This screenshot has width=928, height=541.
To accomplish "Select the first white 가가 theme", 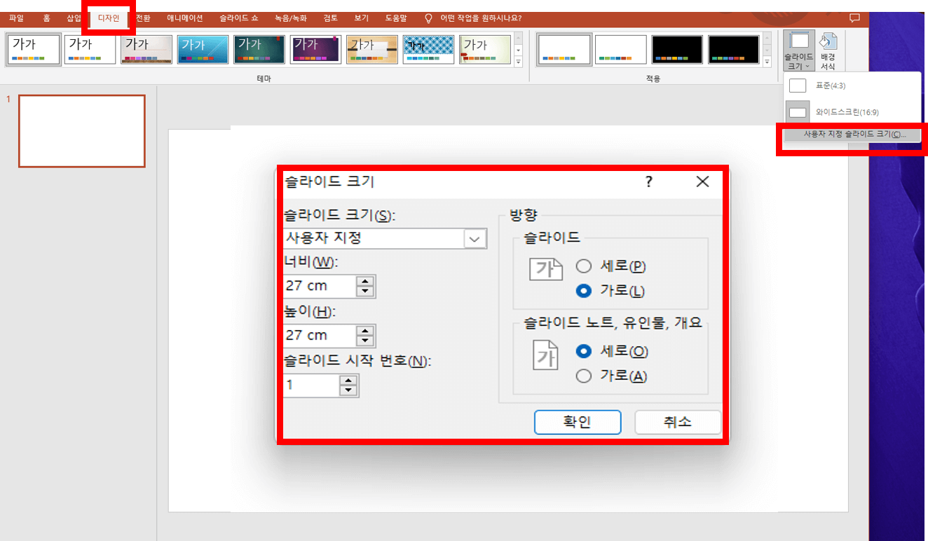I will coord(33,49).
